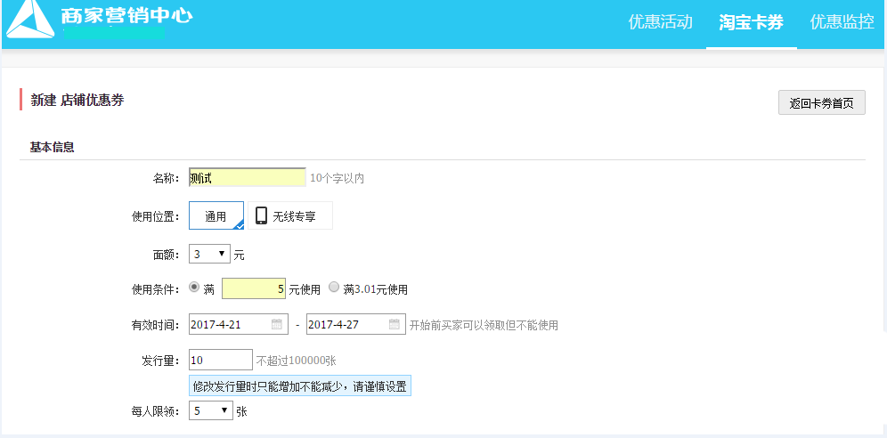Click the 开始前买家可以领取但不能使用 hint
887x438 pixels.
point(484,326)
